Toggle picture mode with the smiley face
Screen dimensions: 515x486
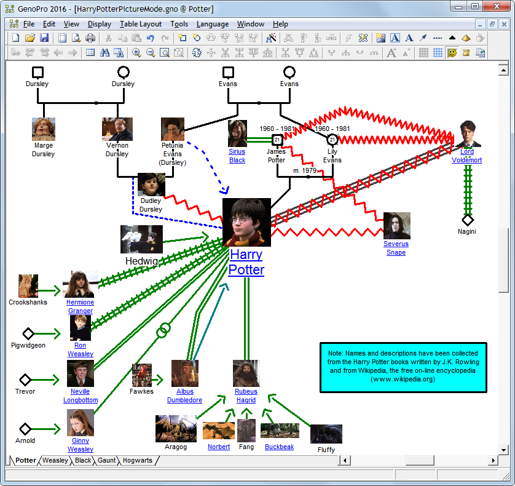[x=452, y=53]
